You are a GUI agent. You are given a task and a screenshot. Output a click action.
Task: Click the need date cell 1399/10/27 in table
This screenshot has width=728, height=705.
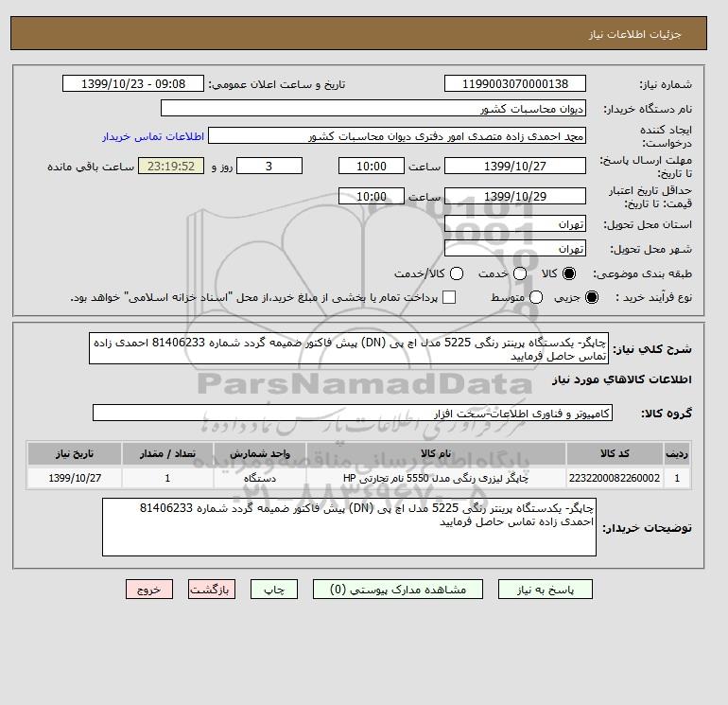(75, 478)
